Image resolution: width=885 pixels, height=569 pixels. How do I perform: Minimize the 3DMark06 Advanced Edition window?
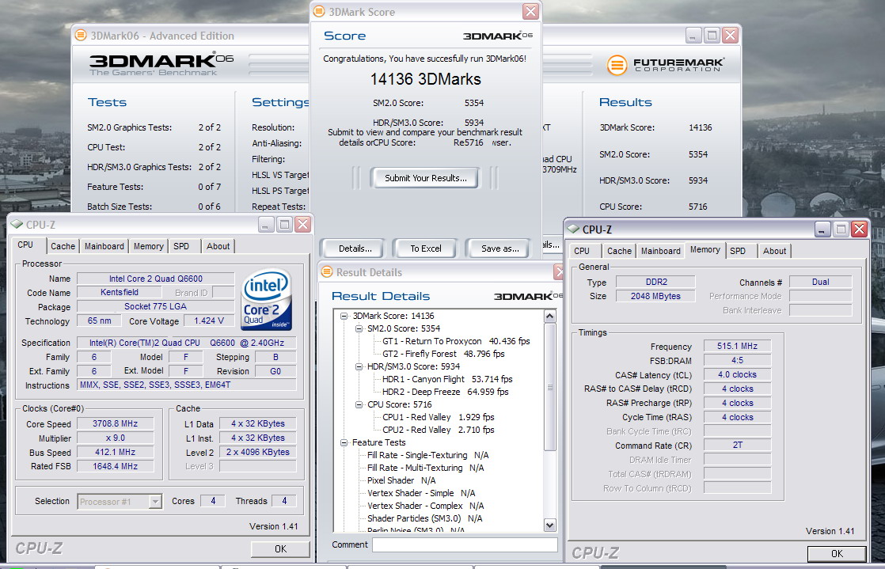[x=694, y=35]
